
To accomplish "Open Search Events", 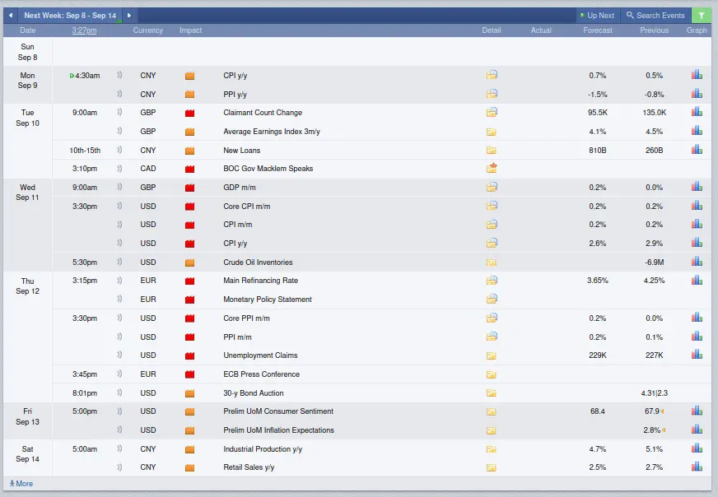I will (x=655, y=15).
